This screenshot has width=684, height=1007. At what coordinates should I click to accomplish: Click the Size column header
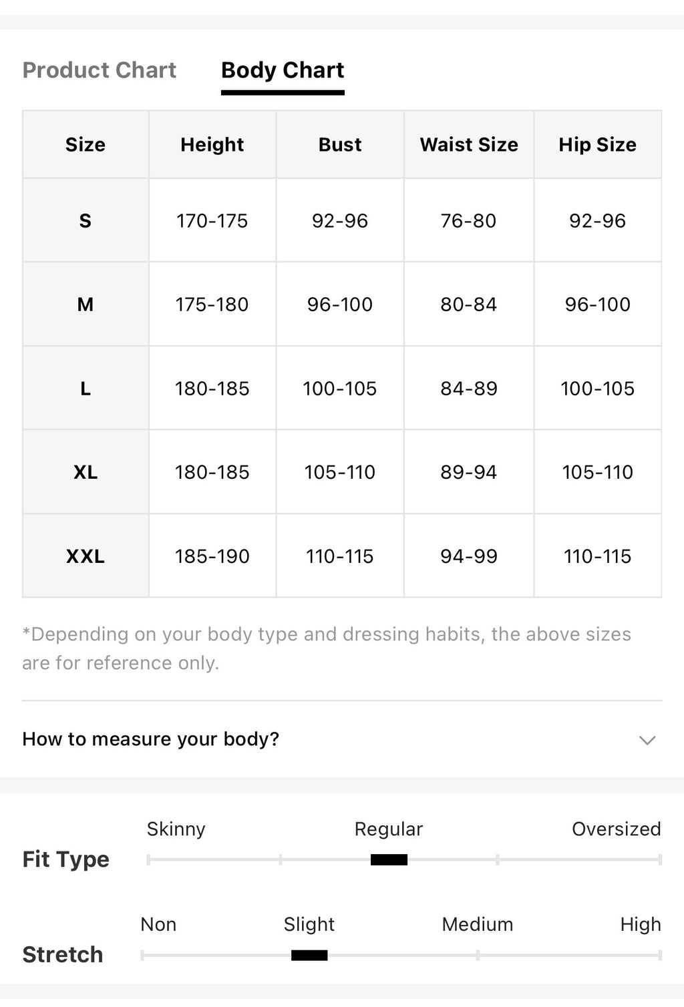85,144
